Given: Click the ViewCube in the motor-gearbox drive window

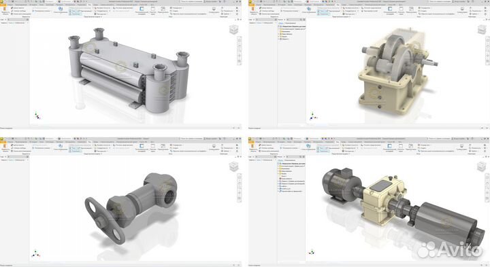Looking at the screenshot, I should pyautogui.click(x=482, y=167).
